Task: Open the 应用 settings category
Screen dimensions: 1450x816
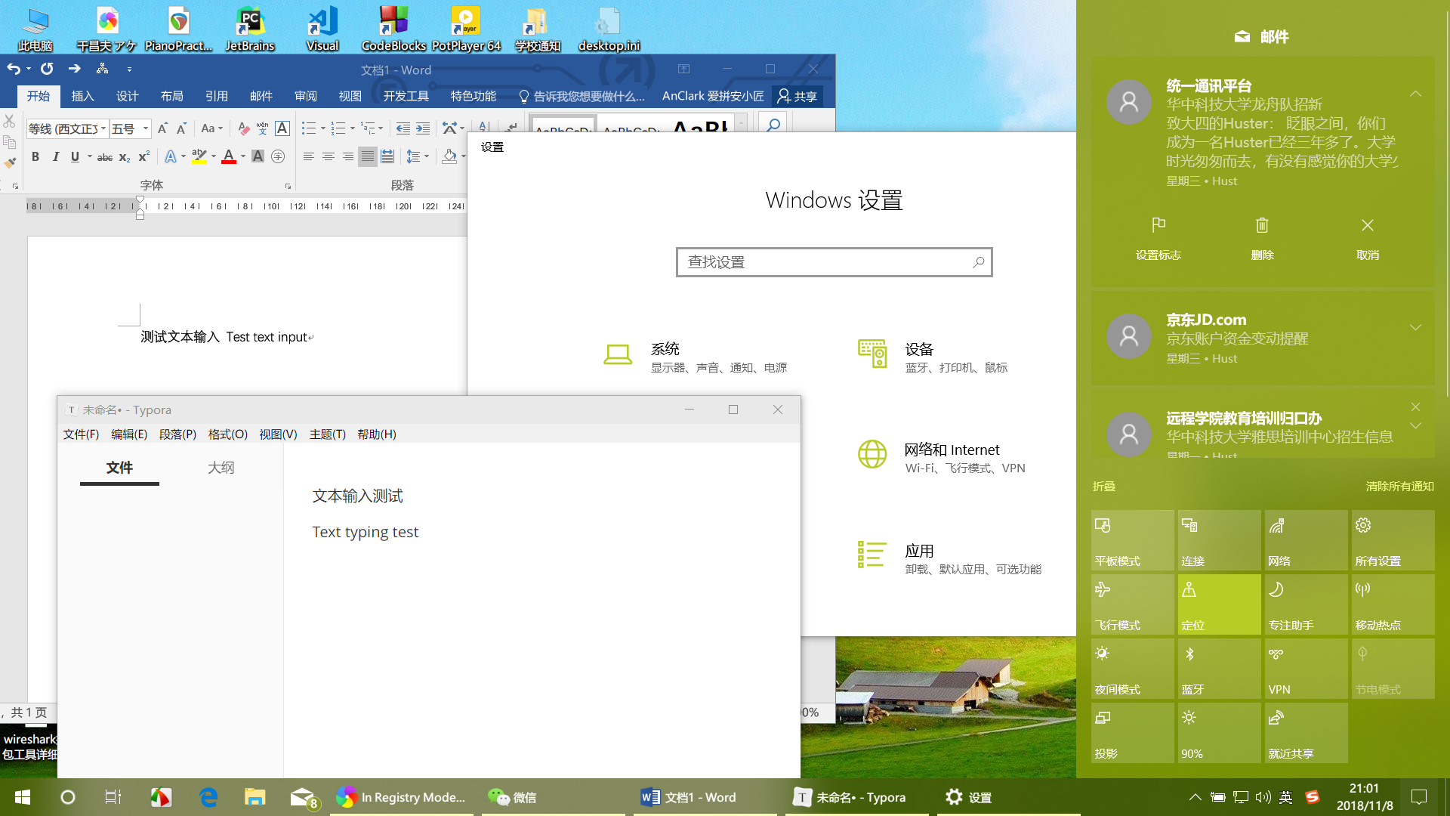Action: pos(949,559)
